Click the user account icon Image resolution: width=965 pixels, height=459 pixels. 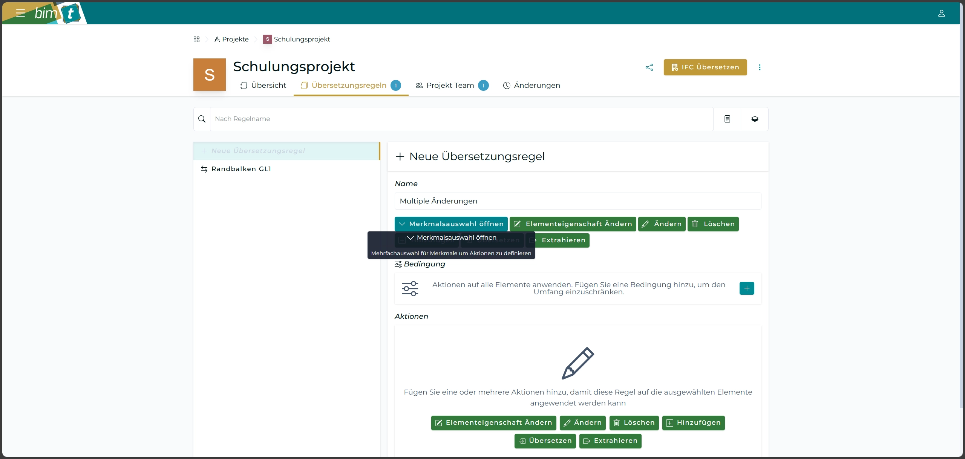[x=941, y=14]
